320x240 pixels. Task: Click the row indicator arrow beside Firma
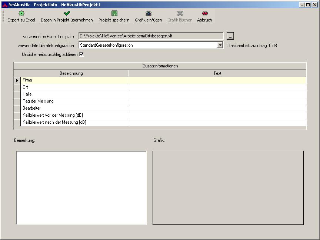(17, 80)
